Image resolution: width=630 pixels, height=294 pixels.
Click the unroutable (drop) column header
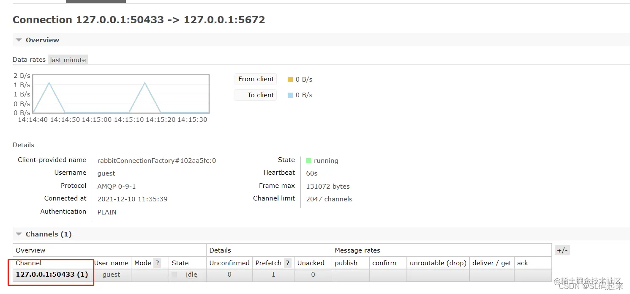pyautogui.click(x=438, y=263)
